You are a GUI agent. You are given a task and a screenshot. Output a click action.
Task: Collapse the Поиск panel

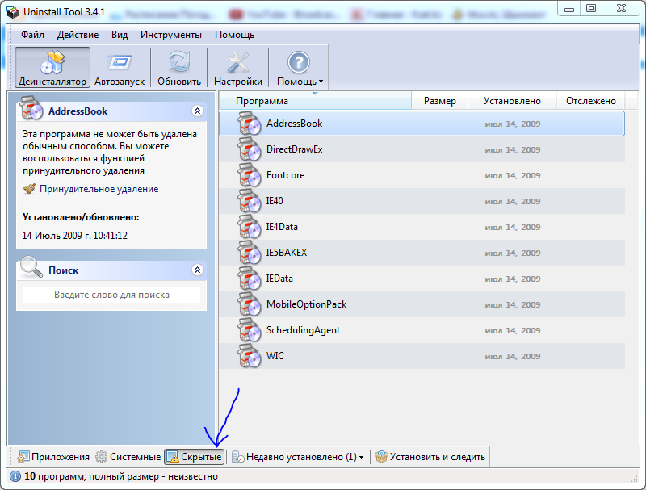(x=197, y=270)
